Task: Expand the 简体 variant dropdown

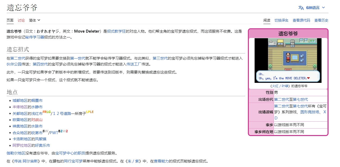Action: pos(35,20)
